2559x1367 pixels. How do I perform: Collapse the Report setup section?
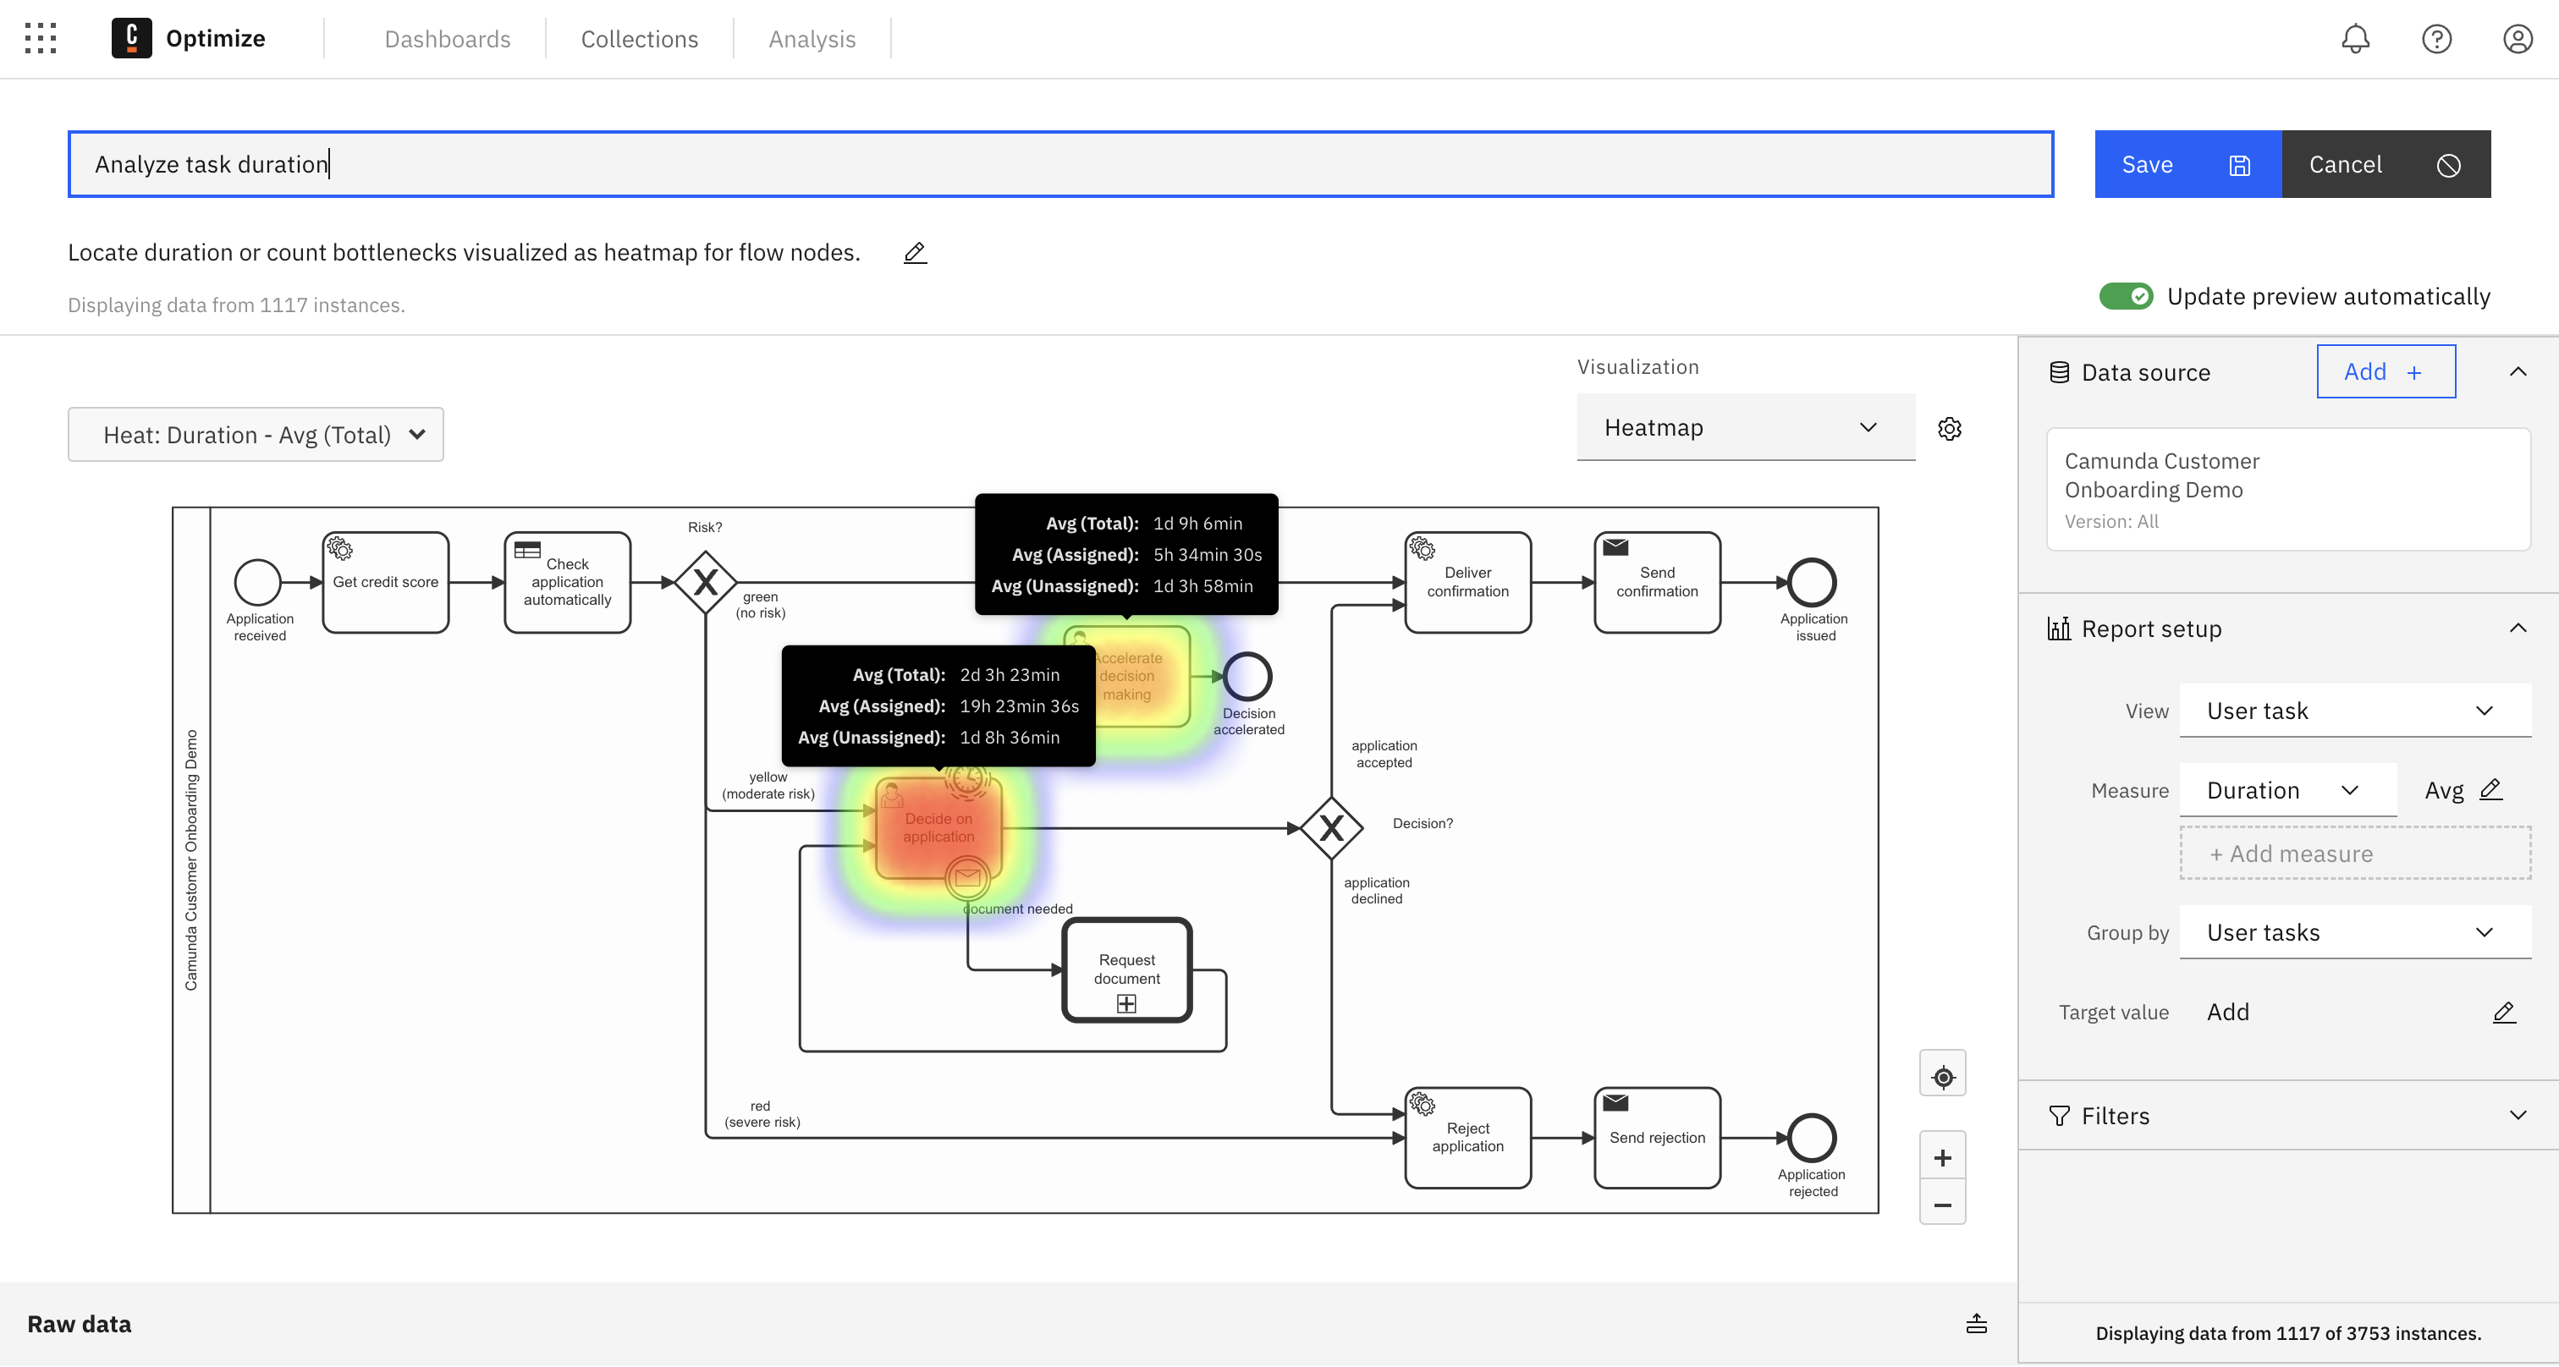tap(2518, 628)
